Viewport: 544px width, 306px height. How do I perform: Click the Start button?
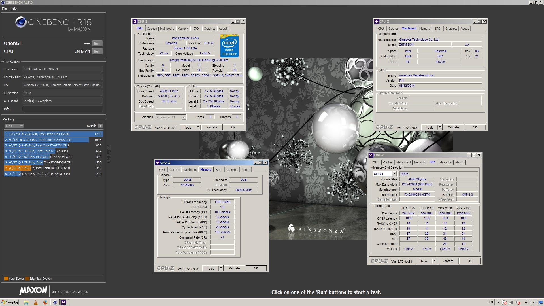[10, 302]
